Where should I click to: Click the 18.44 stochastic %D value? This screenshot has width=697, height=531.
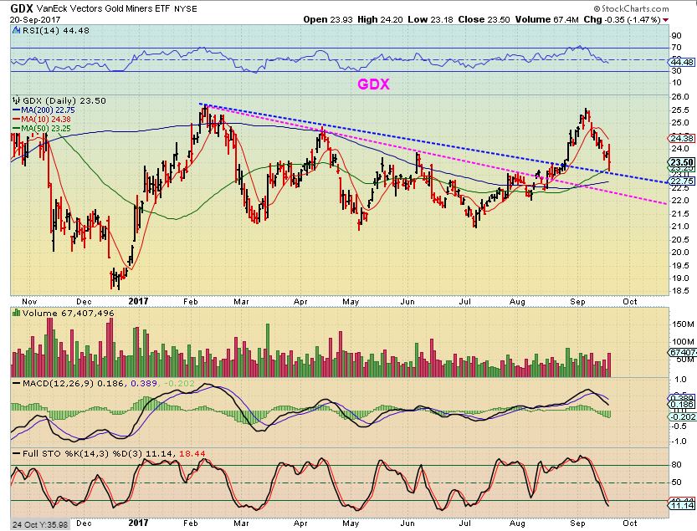[x=192, y=454]
